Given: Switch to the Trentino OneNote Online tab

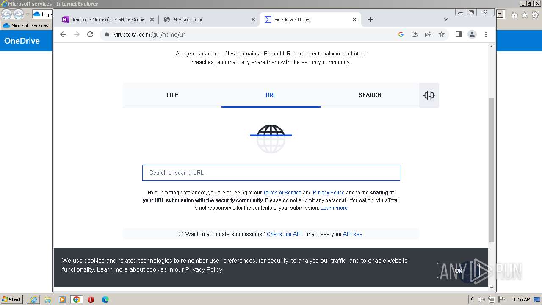Looking at the screenshot, I should 108,19.
